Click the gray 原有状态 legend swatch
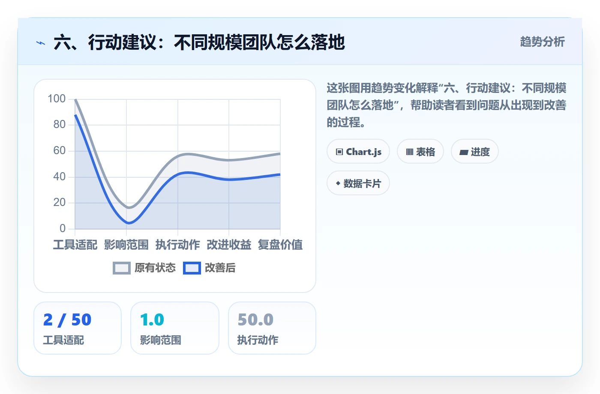Image resolution: width=600 pixels, height=394 pixels. 122,268
